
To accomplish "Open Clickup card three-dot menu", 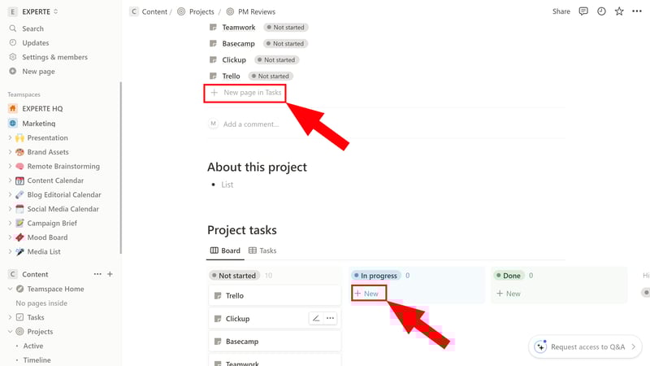I will (330, 318).
